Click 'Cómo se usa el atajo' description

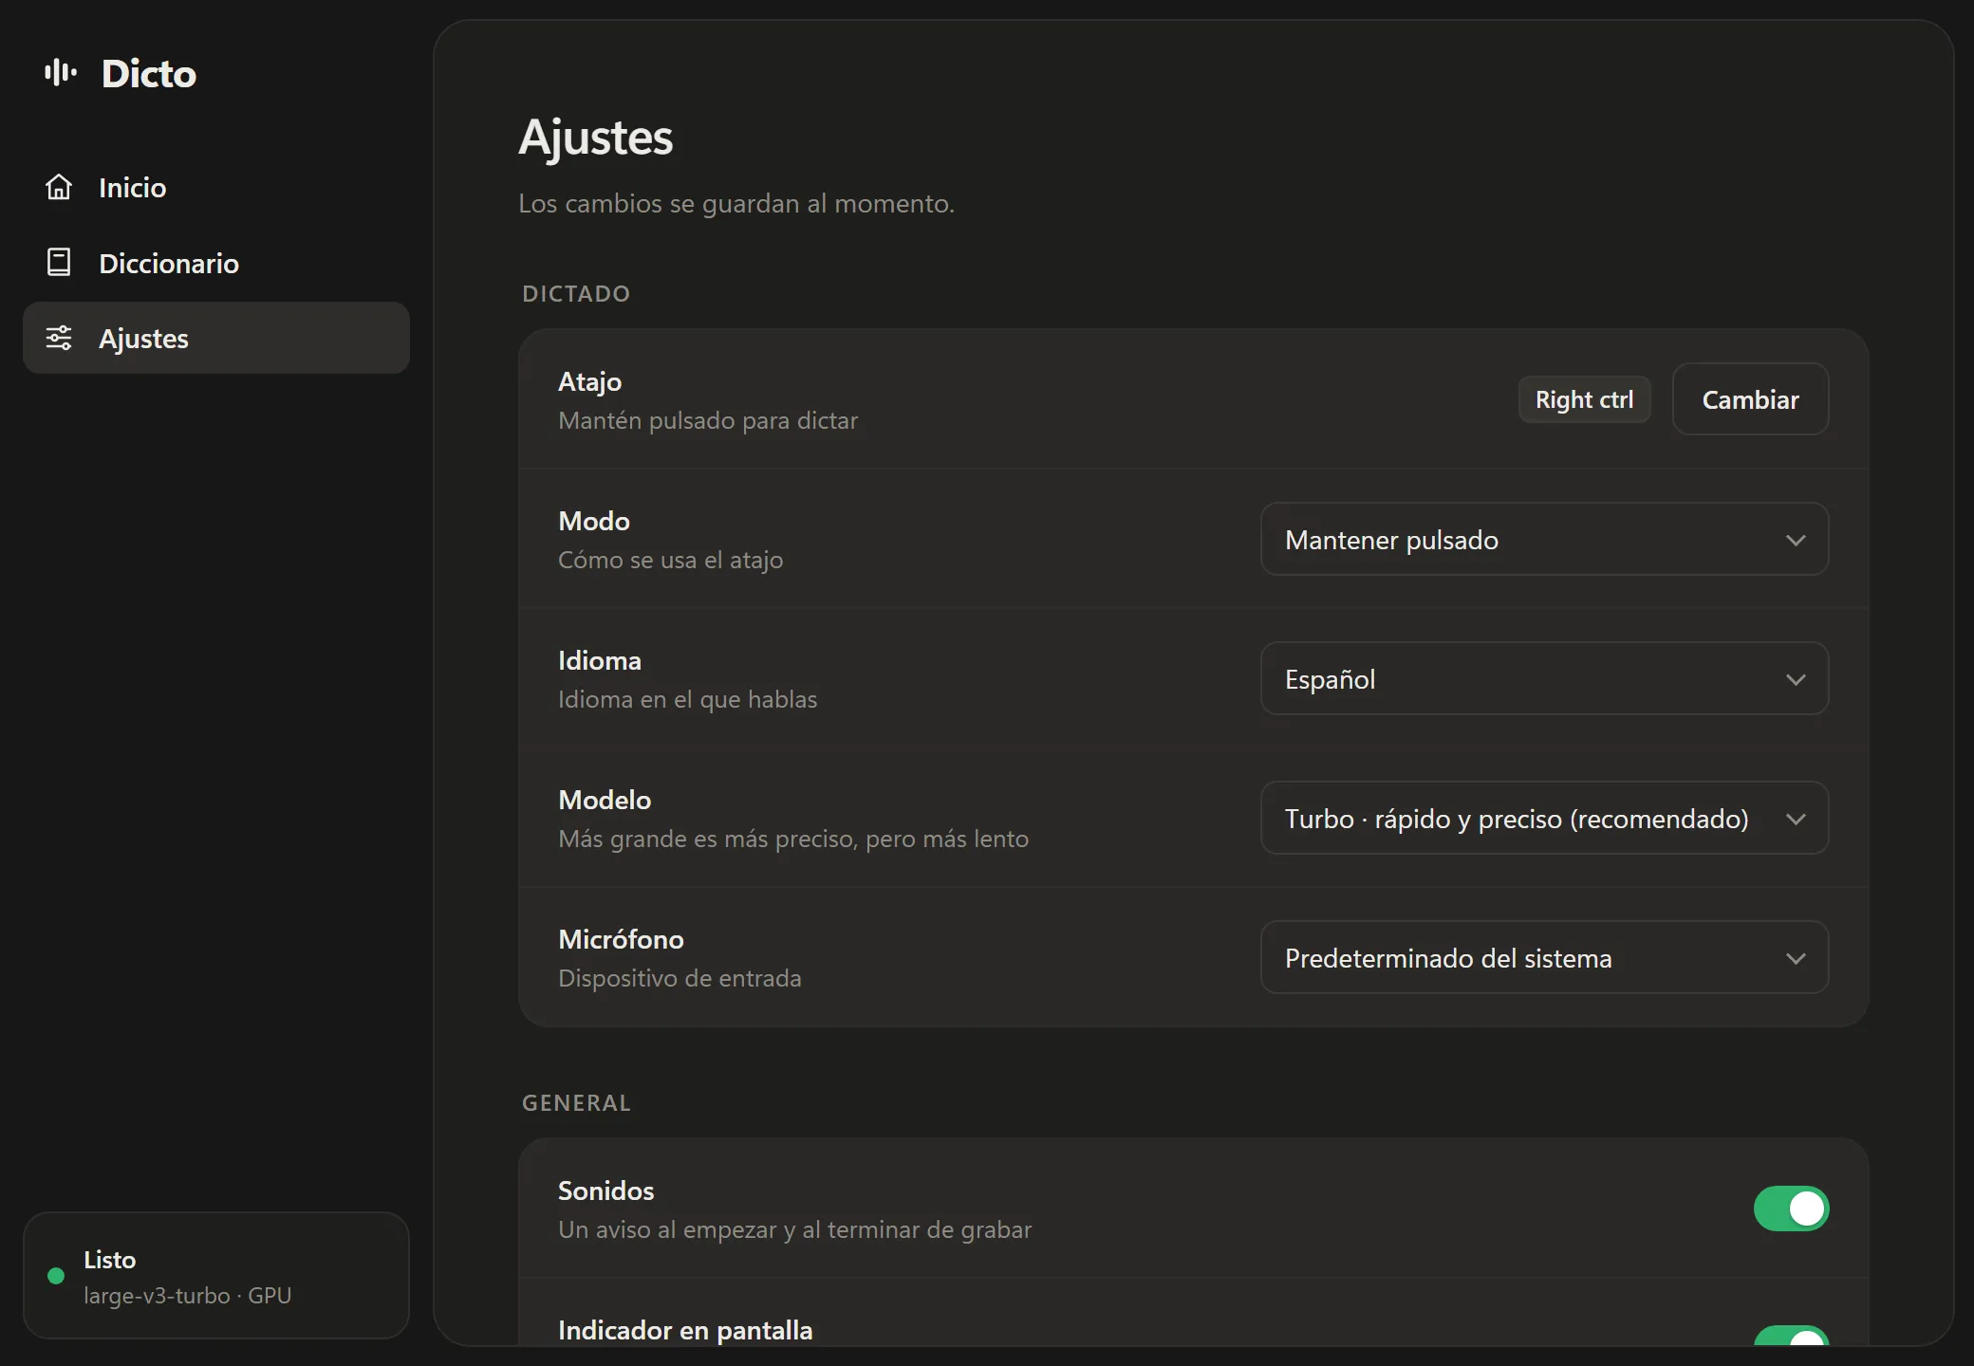tap(670, 560)
